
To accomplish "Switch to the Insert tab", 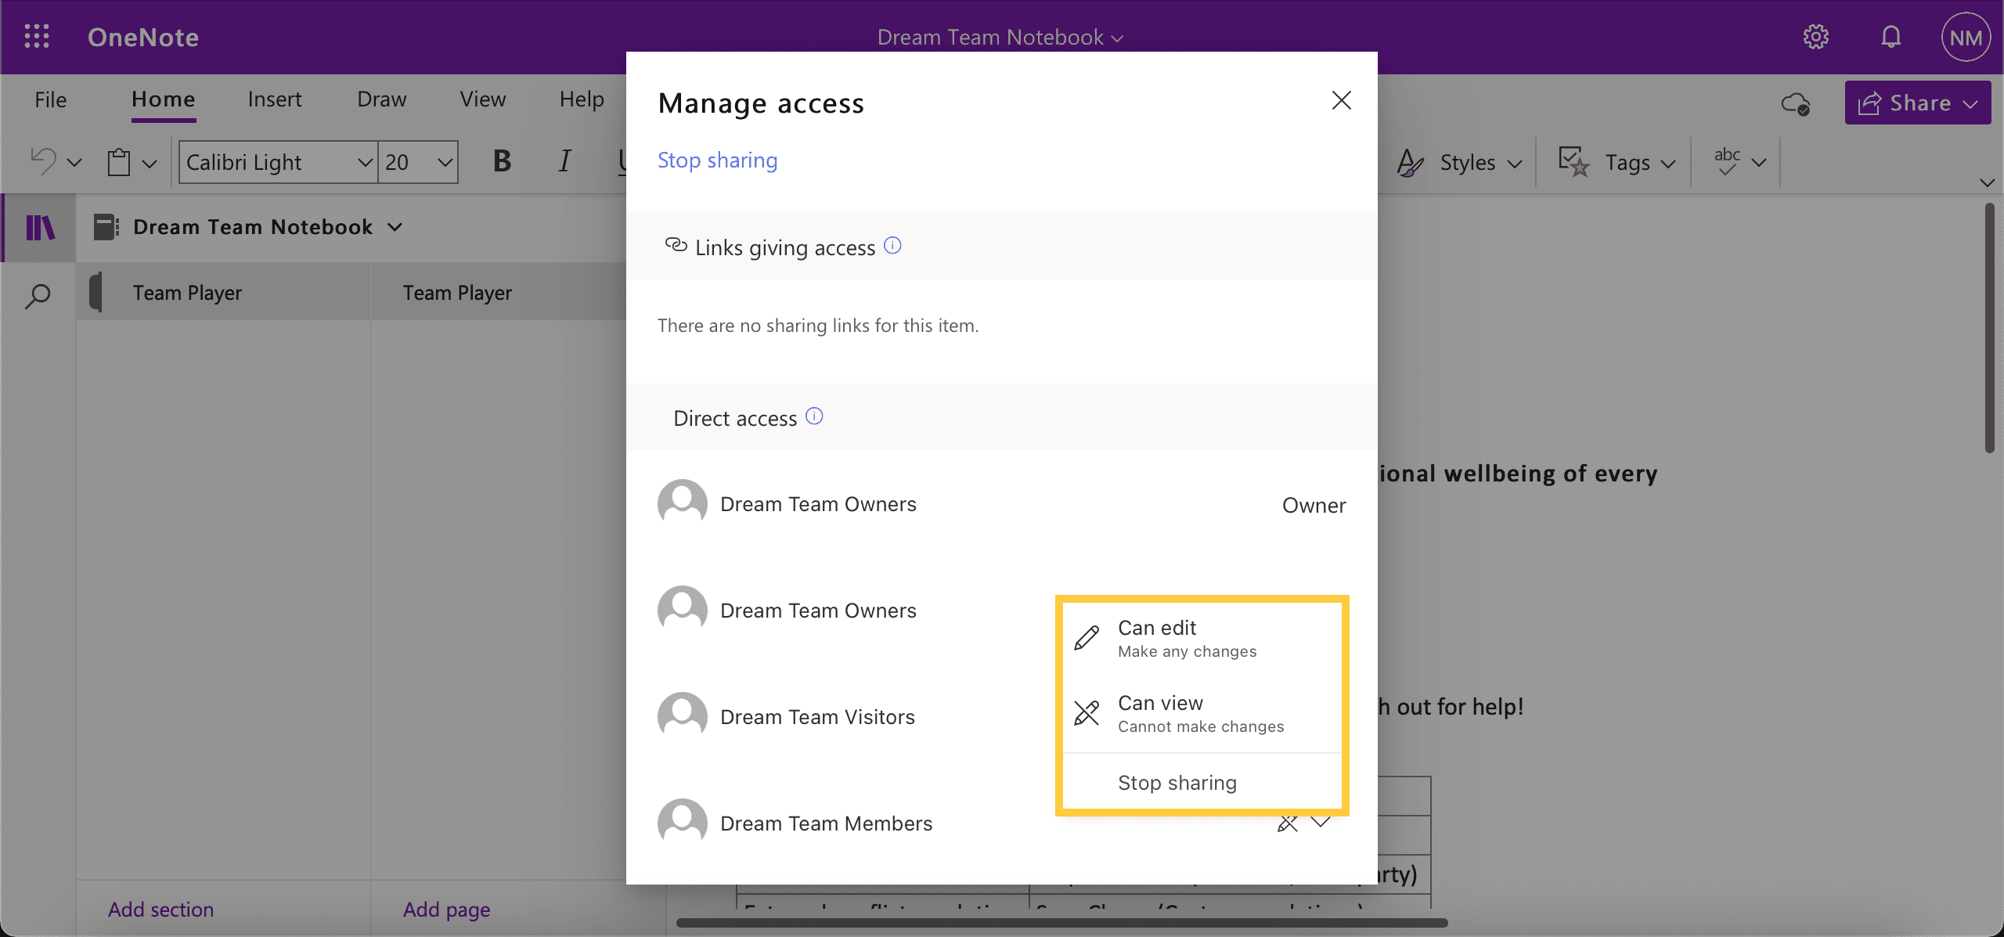I will (275, 99).
